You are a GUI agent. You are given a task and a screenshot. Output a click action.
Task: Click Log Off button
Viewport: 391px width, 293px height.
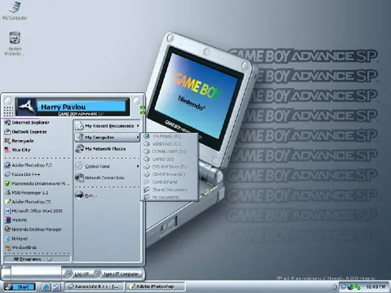77,274
